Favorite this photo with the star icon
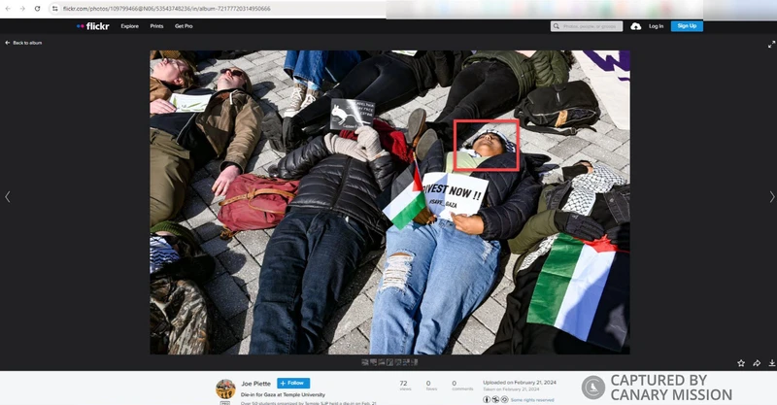 pyautogui.click(x=741, y=363)
